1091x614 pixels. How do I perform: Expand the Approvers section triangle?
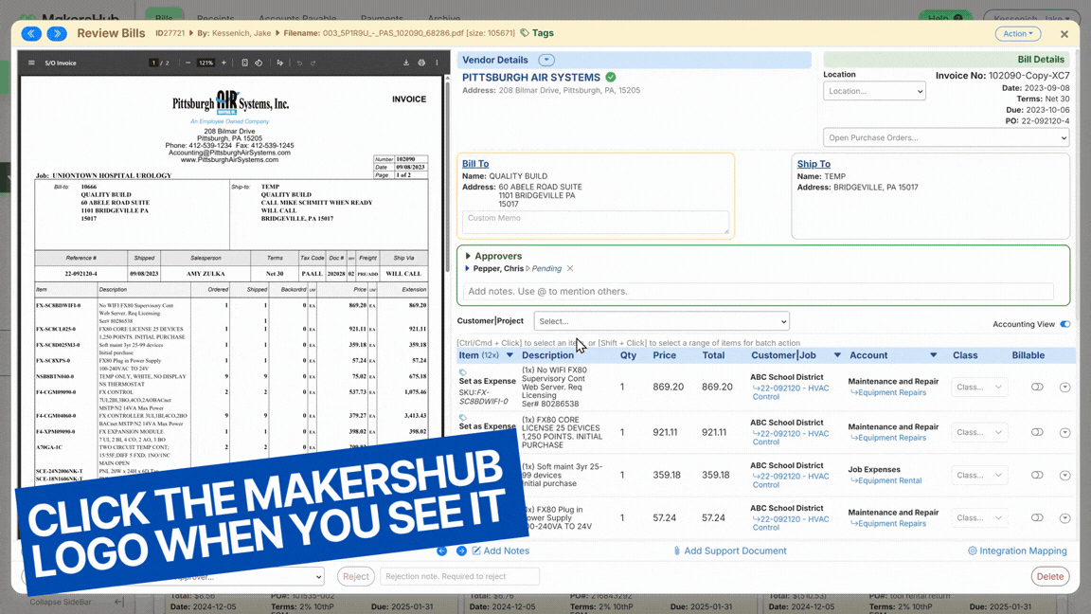tap(468, 256)
